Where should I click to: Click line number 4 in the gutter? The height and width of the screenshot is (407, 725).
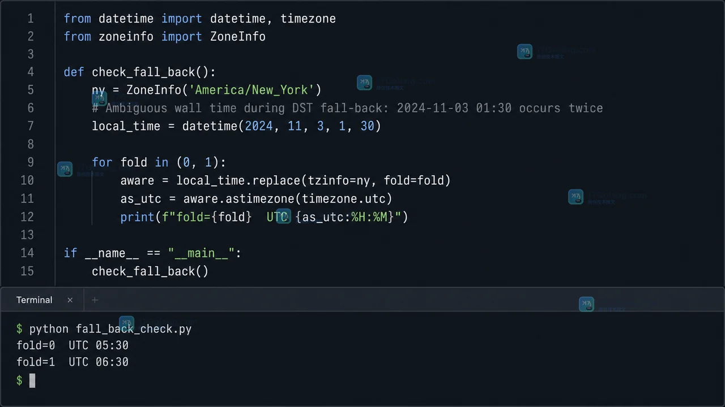pyautogui.click(x=31, y=72)
